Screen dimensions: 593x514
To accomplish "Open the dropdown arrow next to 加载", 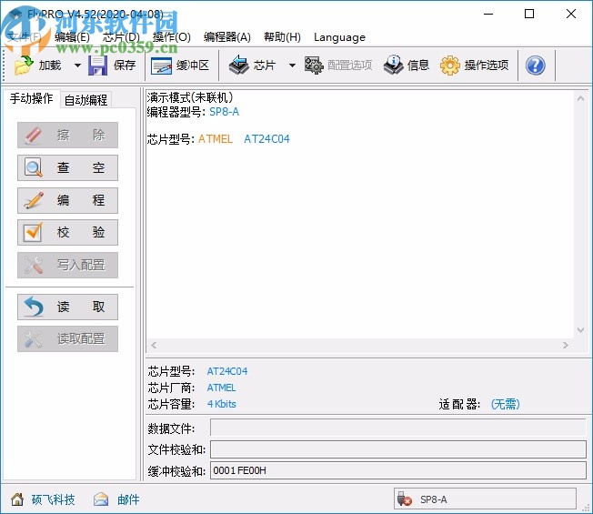I will point(77,66).
